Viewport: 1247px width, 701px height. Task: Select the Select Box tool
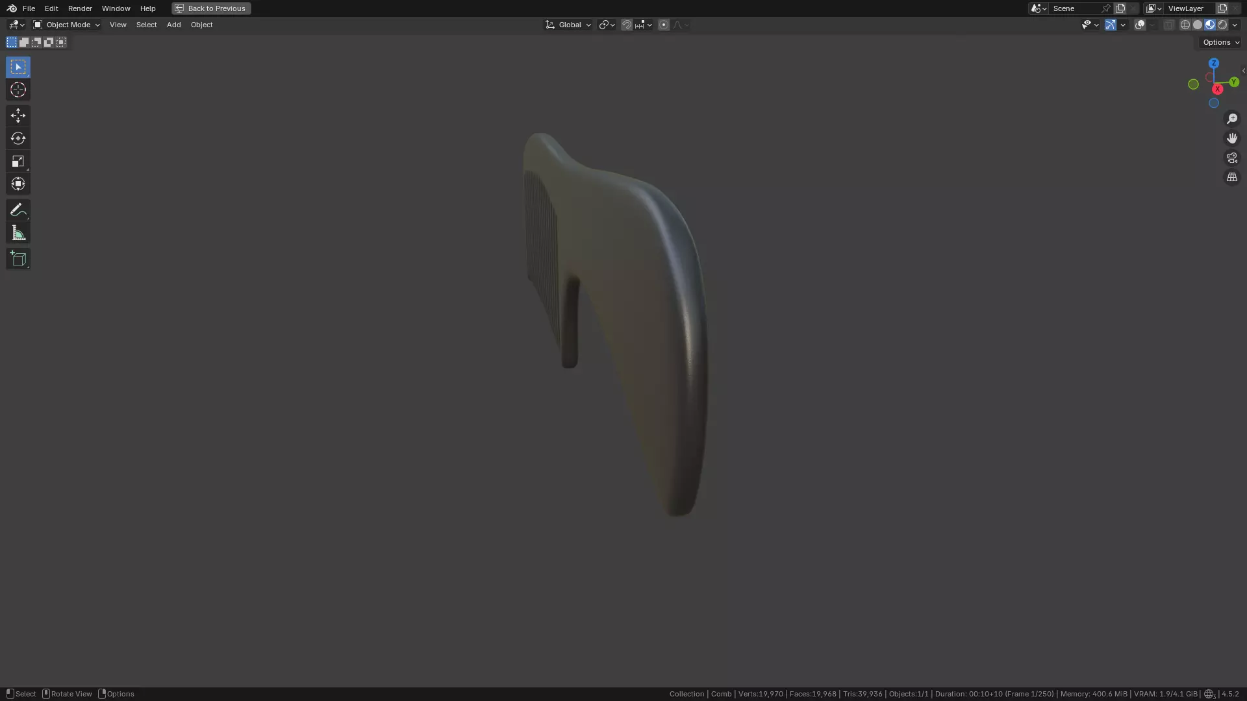click(18, 67)
